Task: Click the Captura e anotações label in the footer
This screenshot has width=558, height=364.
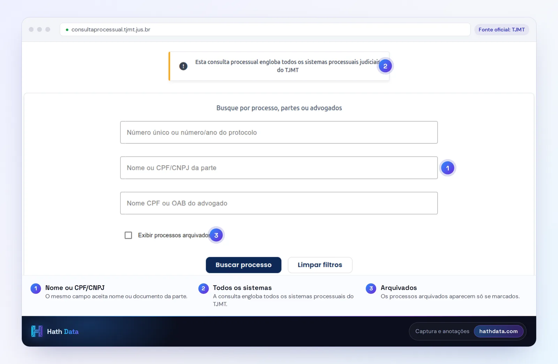Action: [442, 331]
